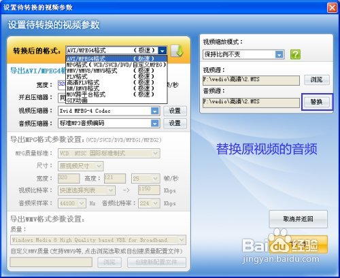Click 设置 button next to 视频压缩器
This screenshot has width=340, height=278.
click(x=175, y=111)
